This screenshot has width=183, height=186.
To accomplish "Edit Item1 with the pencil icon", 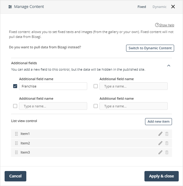I will tap(160, 134).
